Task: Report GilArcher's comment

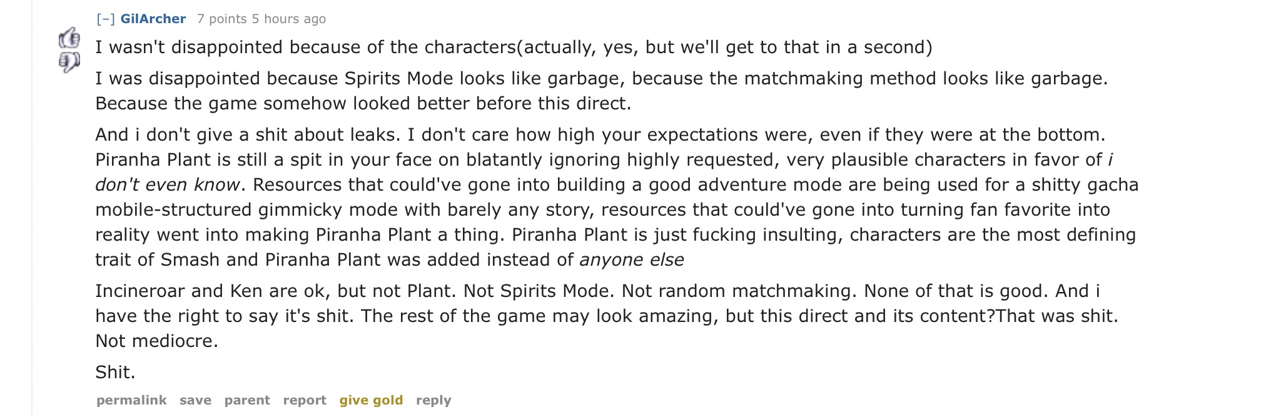Action: (x=305, y=400)
